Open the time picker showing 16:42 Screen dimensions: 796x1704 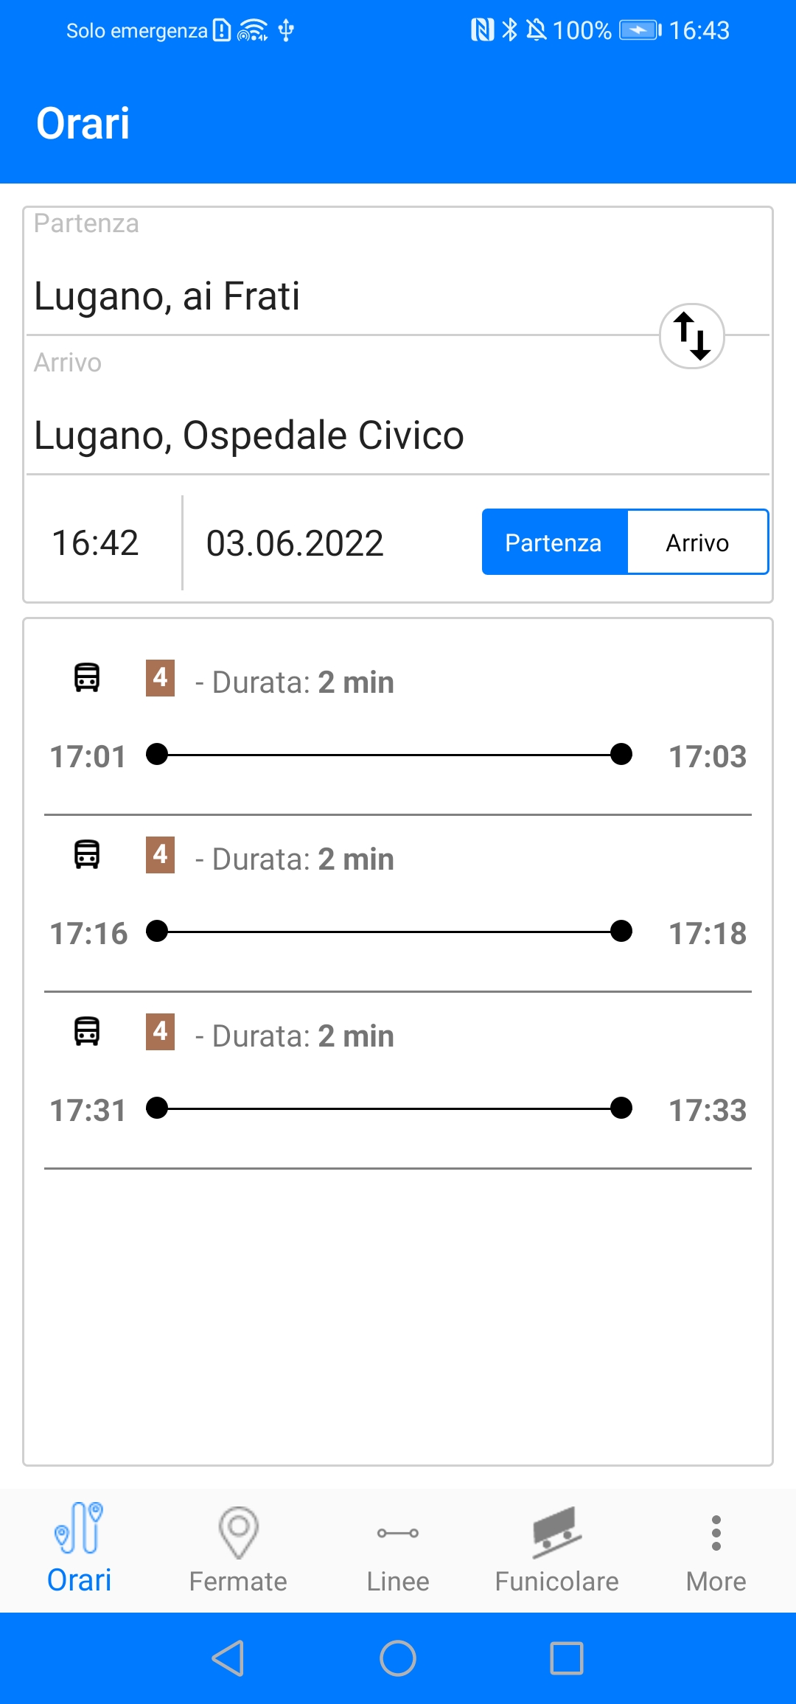pyautogui.click(x=96, y=543)
